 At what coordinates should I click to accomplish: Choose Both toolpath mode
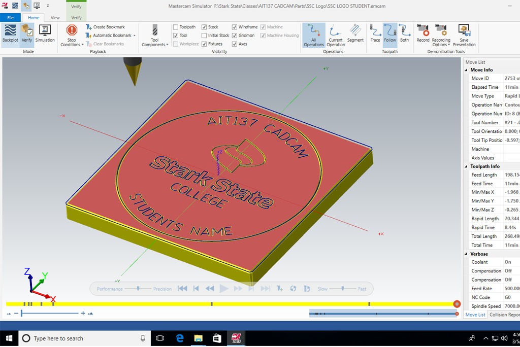[x=404, y=33]
